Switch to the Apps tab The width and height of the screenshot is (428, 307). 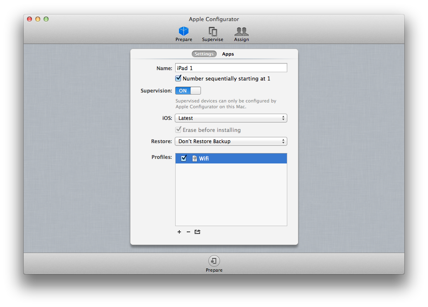point(228,54)
